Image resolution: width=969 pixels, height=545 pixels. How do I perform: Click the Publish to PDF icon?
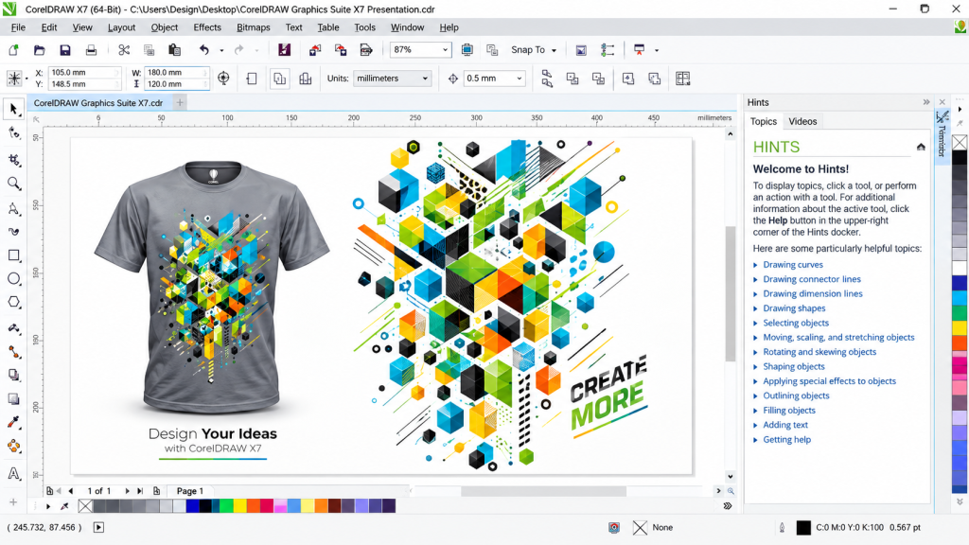(x=366, y=50)
